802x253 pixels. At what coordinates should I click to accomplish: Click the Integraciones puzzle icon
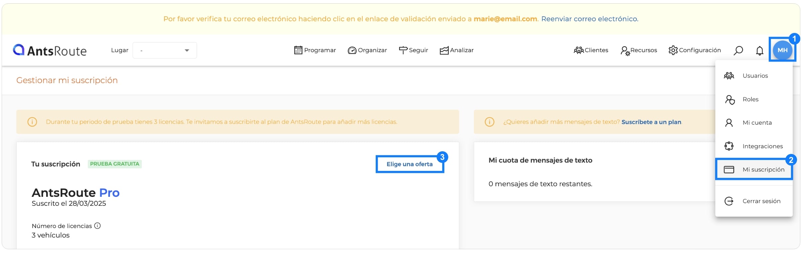point(729,146)
